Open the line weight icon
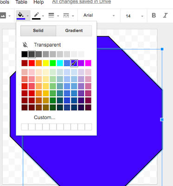173x186 pixels. pos(51,15)
